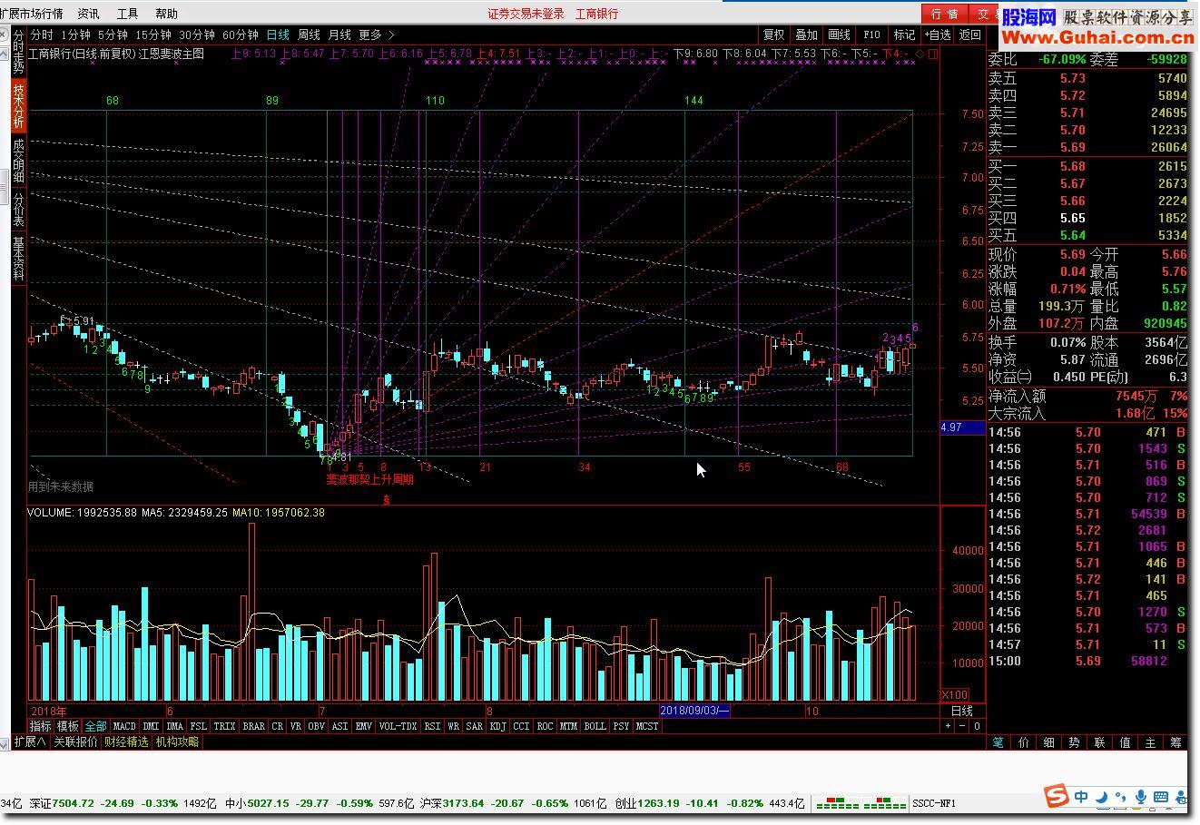The image size is (1200, 825).
Task: Click connection signal indicator in status bar
Action: click(x=861, y=803)
